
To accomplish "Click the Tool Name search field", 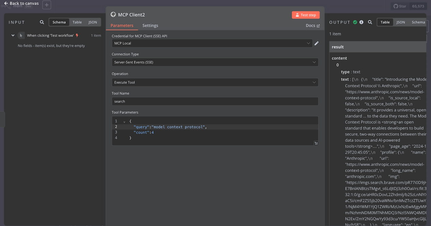I will pos(215,101).
